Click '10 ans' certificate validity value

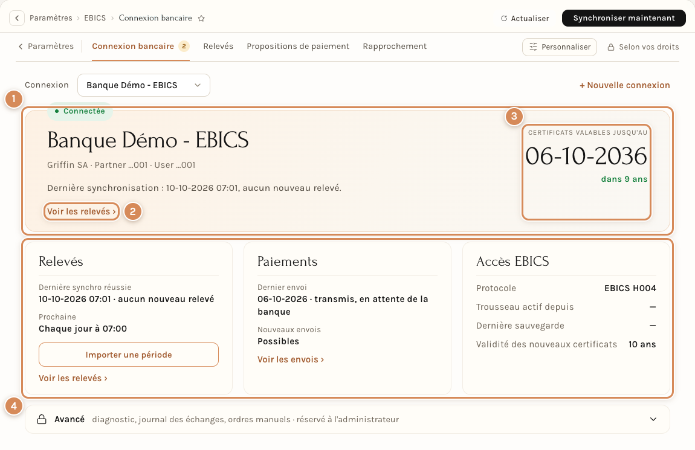[x=642, y=344]
